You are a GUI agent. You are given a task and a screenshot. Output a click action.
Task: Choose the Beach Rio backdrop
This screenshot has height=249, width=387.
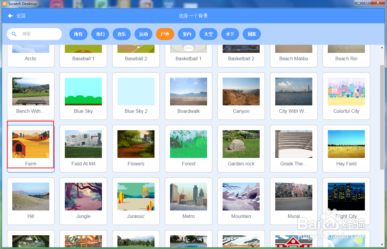click(x=346, y=56)
